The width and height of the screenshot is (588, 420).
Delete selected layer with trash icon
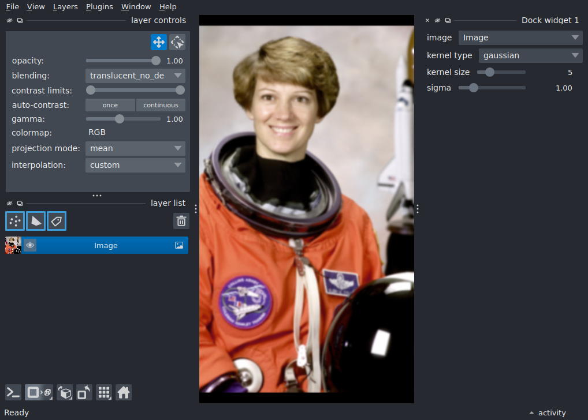(x=181, y=221)
